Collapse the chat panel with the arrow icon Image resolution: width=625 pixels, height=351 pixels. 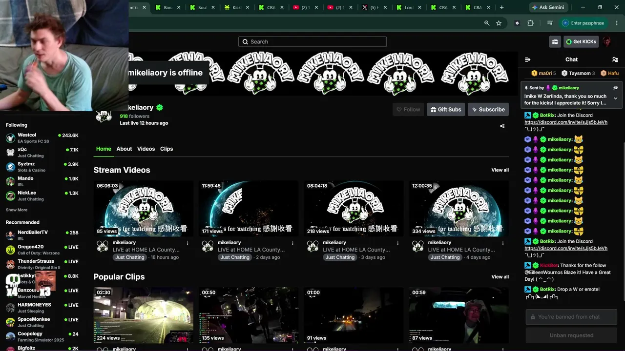click(x=527, y=59)
